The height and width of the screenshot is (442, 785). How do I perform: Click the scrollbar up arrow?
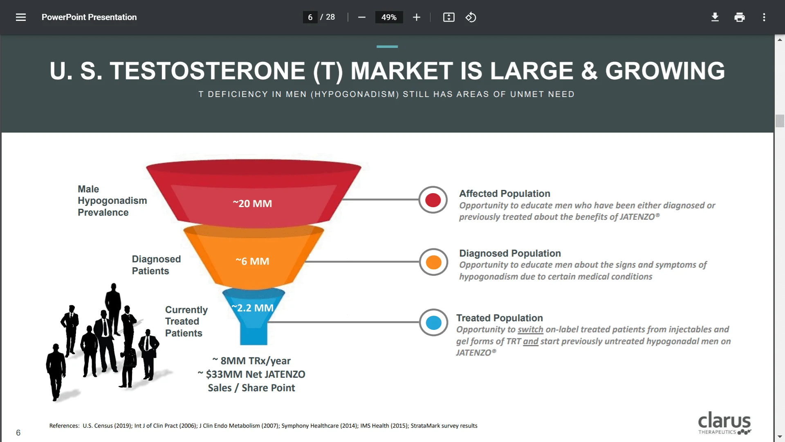(x=780, y=40)
